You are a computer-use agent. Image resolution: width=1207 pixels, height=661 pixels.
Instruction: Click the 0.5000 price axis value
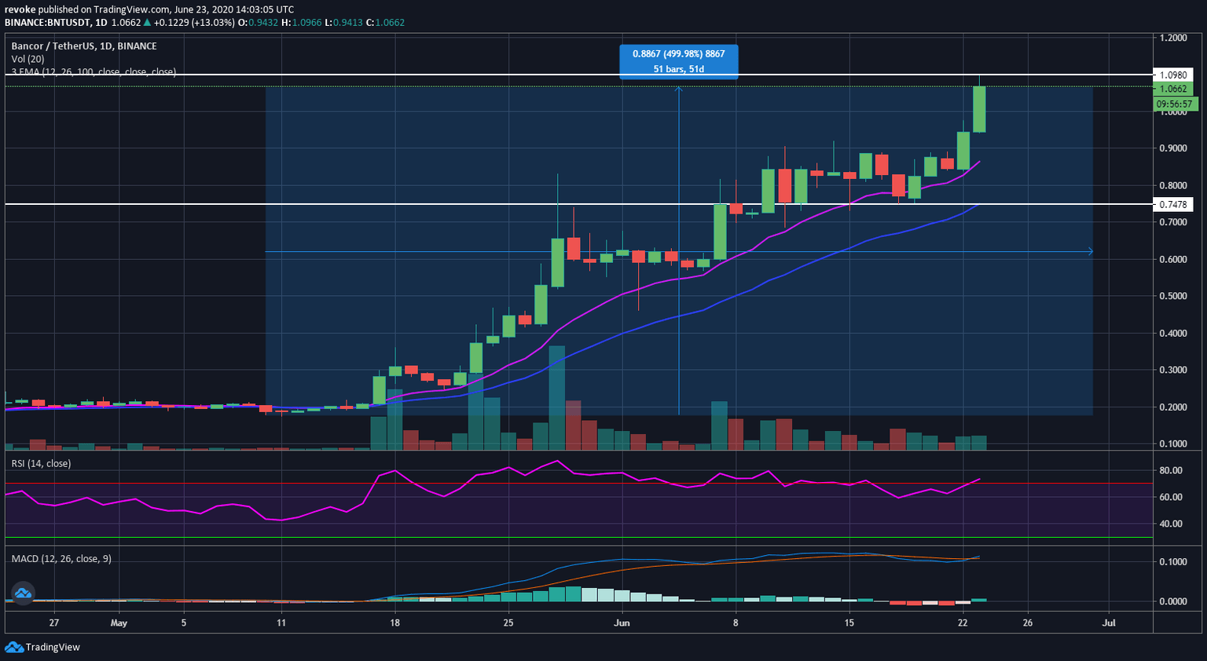coord(1172,296)
